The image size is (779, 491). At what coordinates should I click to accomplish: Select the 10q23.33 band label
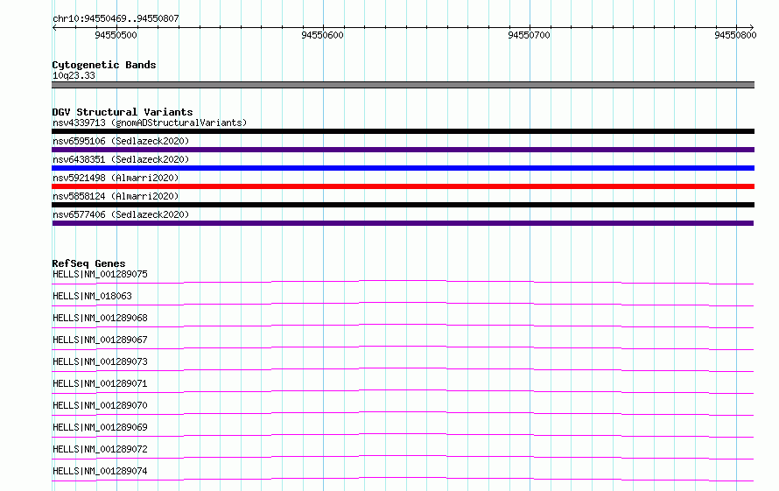click(x=74, y=75)
